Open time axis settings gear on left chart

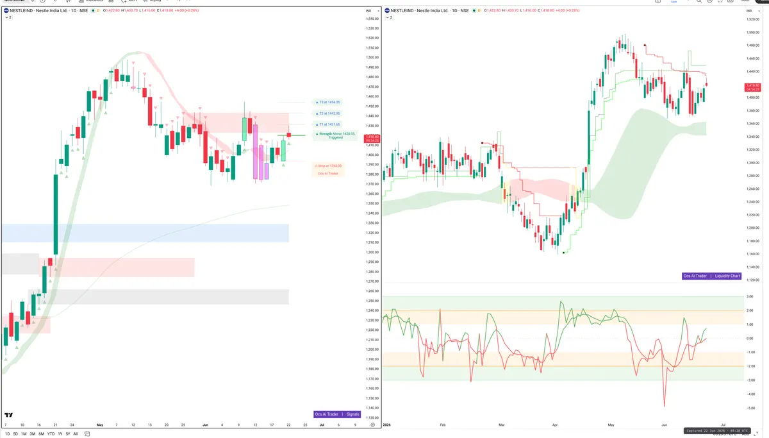coord(372,425)
